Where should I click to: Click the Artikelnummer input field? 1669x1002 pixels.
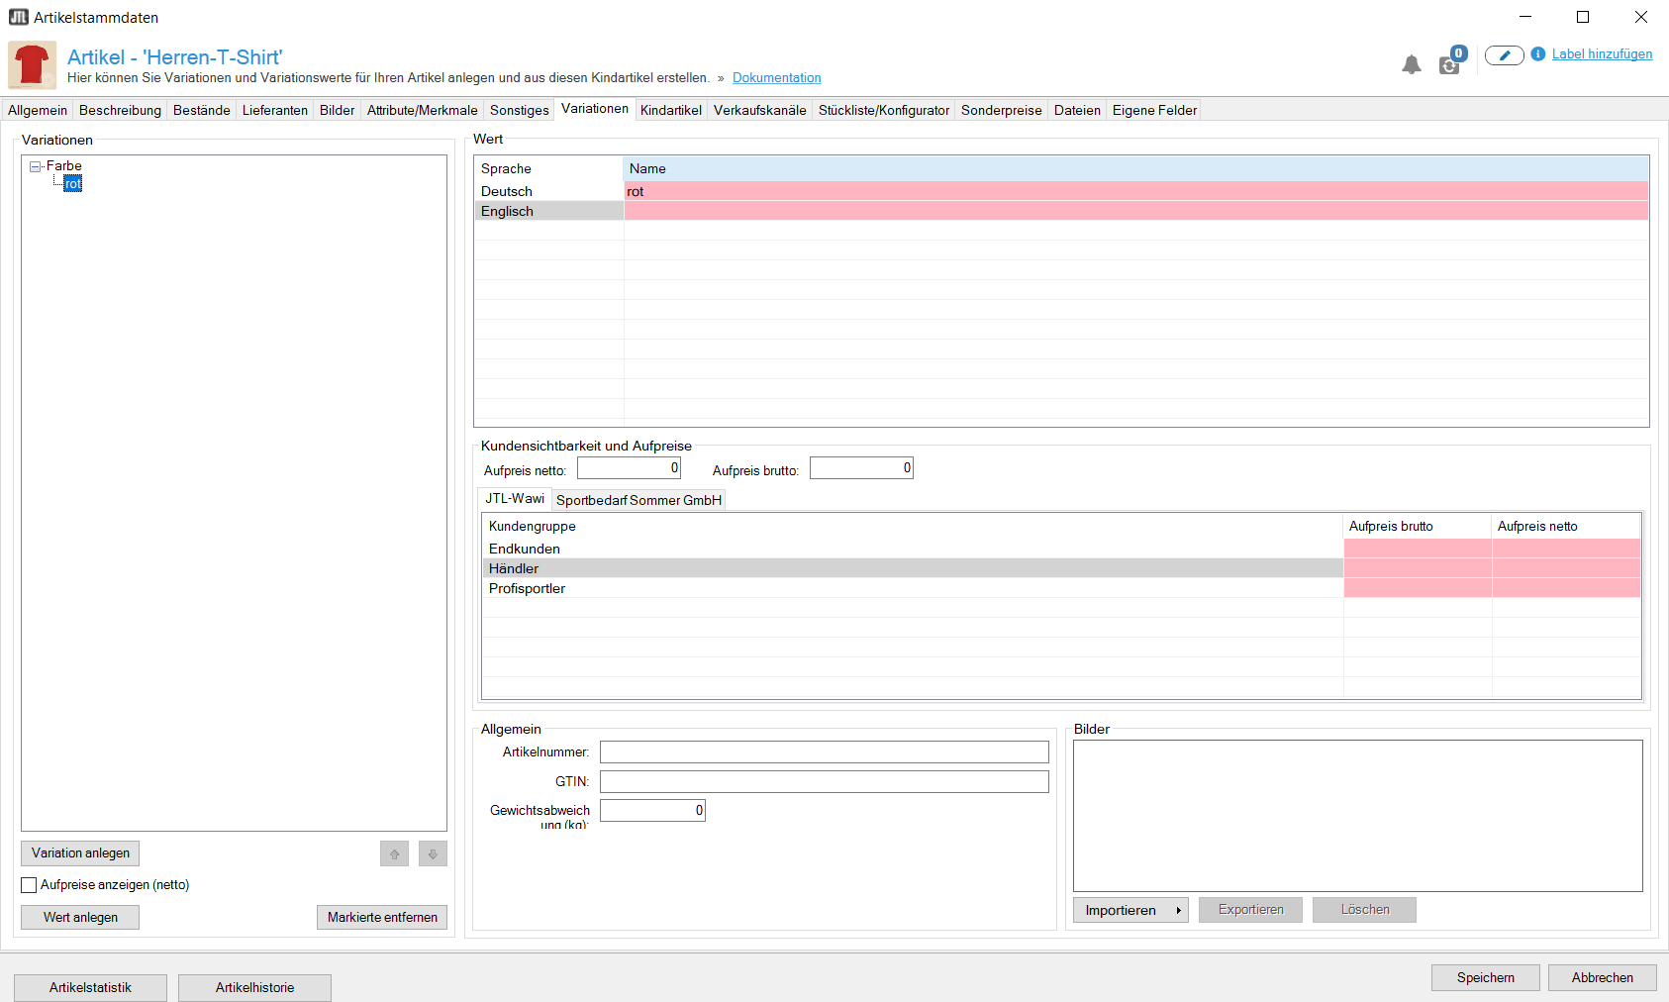click(824, 752)
